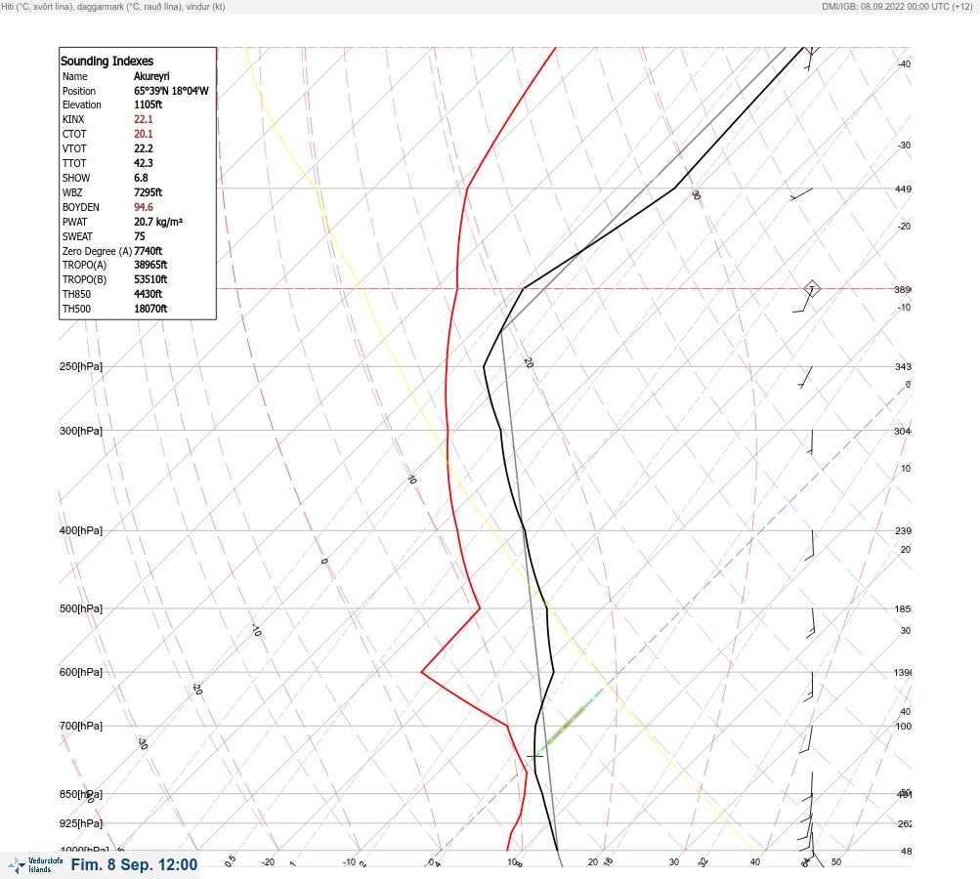This screenshot has width=980, height=879.
Task: Select the 250[hPa] pressure level label
Action: [81, 366]
